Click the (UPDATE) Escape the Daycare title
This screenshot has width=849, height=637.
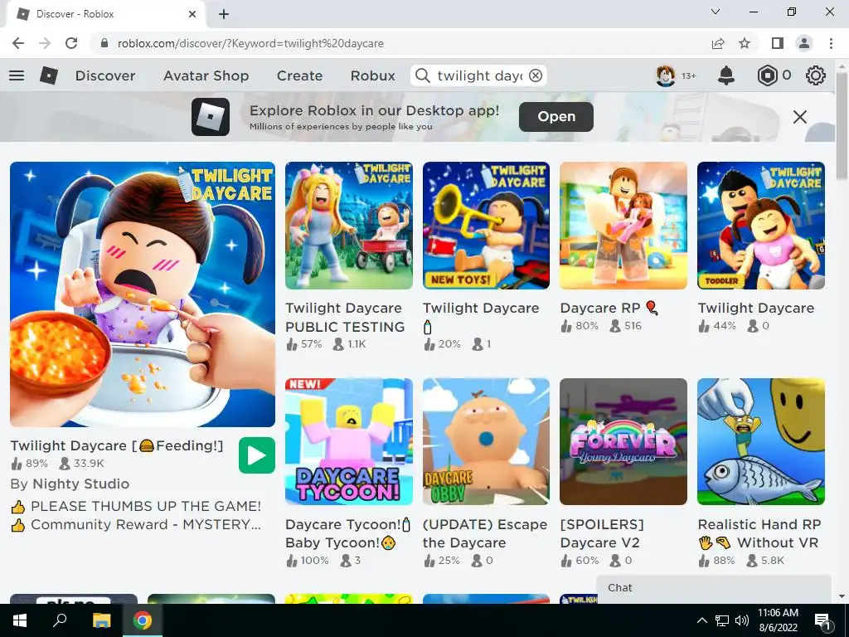point(485,533)
